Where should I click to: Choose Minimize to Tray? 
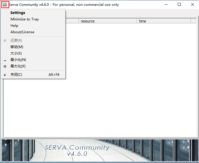(x=33, y=19)
